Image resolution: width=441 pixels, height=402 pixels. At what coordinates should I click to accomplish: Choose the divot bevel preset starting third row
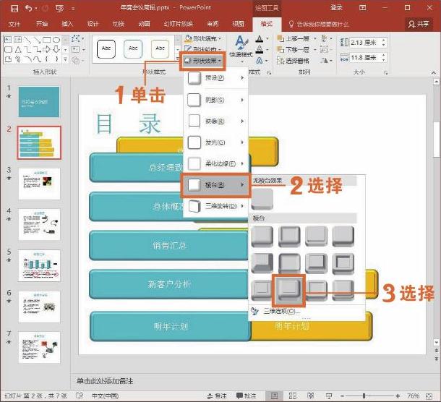point(262,290)
